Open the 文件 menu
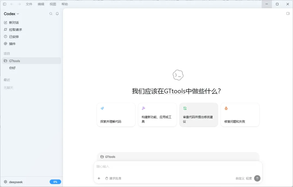 pos(29,4)
